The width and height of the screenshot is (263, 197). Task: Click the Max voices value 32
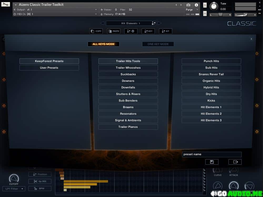(130, 10)
